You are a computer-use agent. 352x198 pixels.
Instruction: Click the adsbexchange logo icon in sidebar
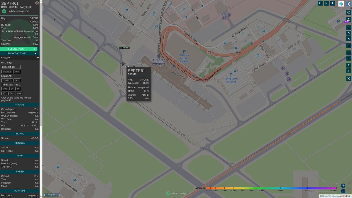click(x=4, y=11)
